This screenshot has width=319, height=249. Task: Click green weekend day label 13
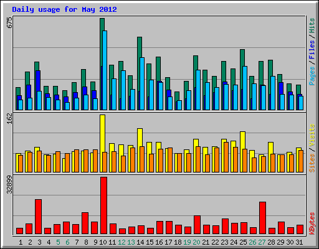[x=131, y=242]
